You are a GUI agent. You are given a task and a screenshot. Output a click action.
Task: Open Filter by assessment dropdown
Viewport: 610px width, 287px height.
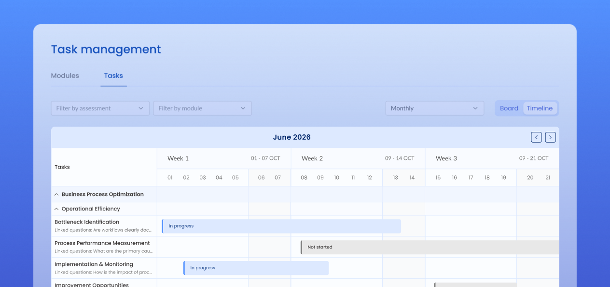point(100,108)
